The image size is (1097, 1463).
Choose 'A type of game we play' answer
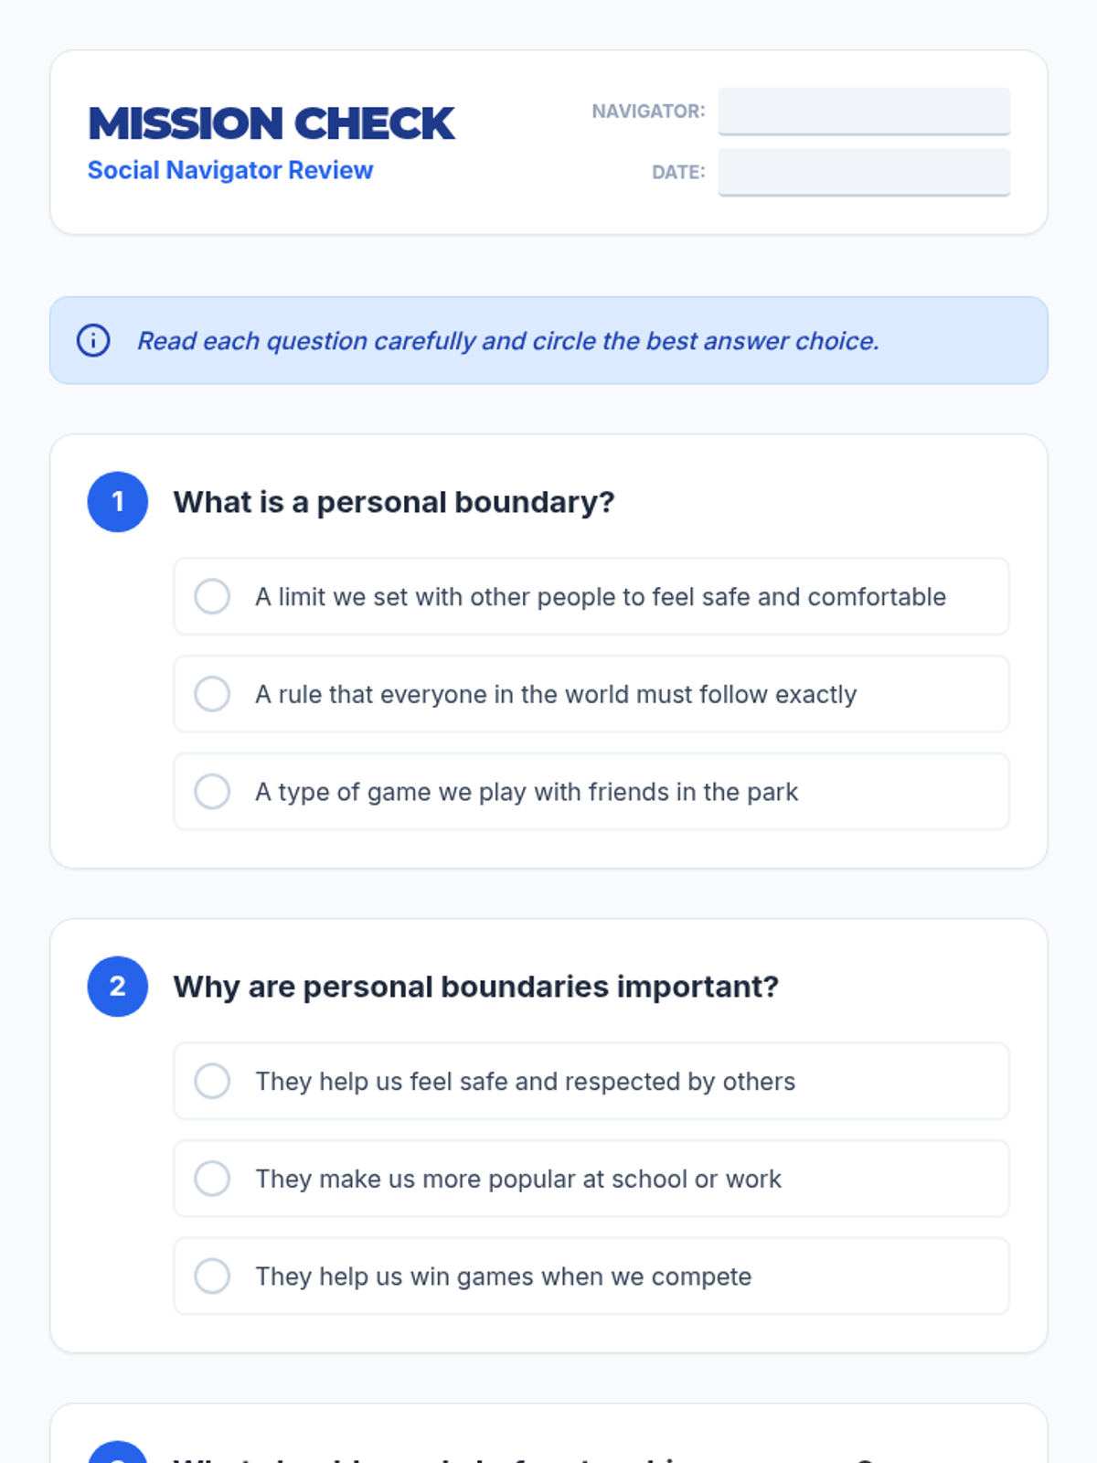pos(212,791)
